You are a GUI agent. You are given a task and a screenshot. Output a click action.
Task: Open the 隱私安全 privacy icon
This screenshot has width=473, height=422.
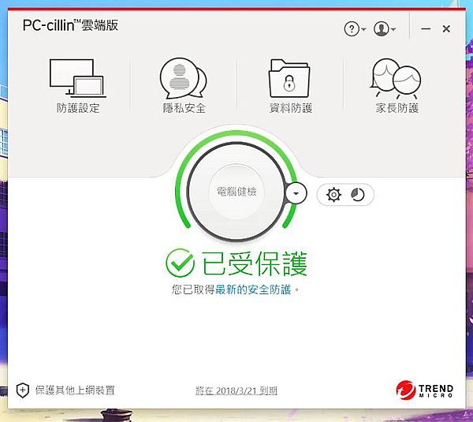point(184,78)
